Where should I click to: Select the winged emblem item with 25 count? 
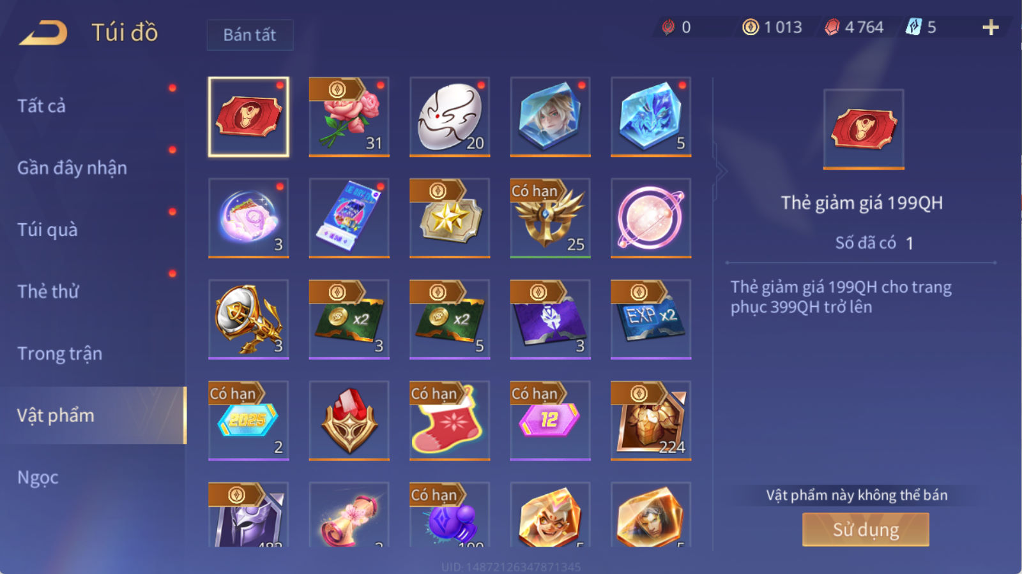(x=550, y=218)
